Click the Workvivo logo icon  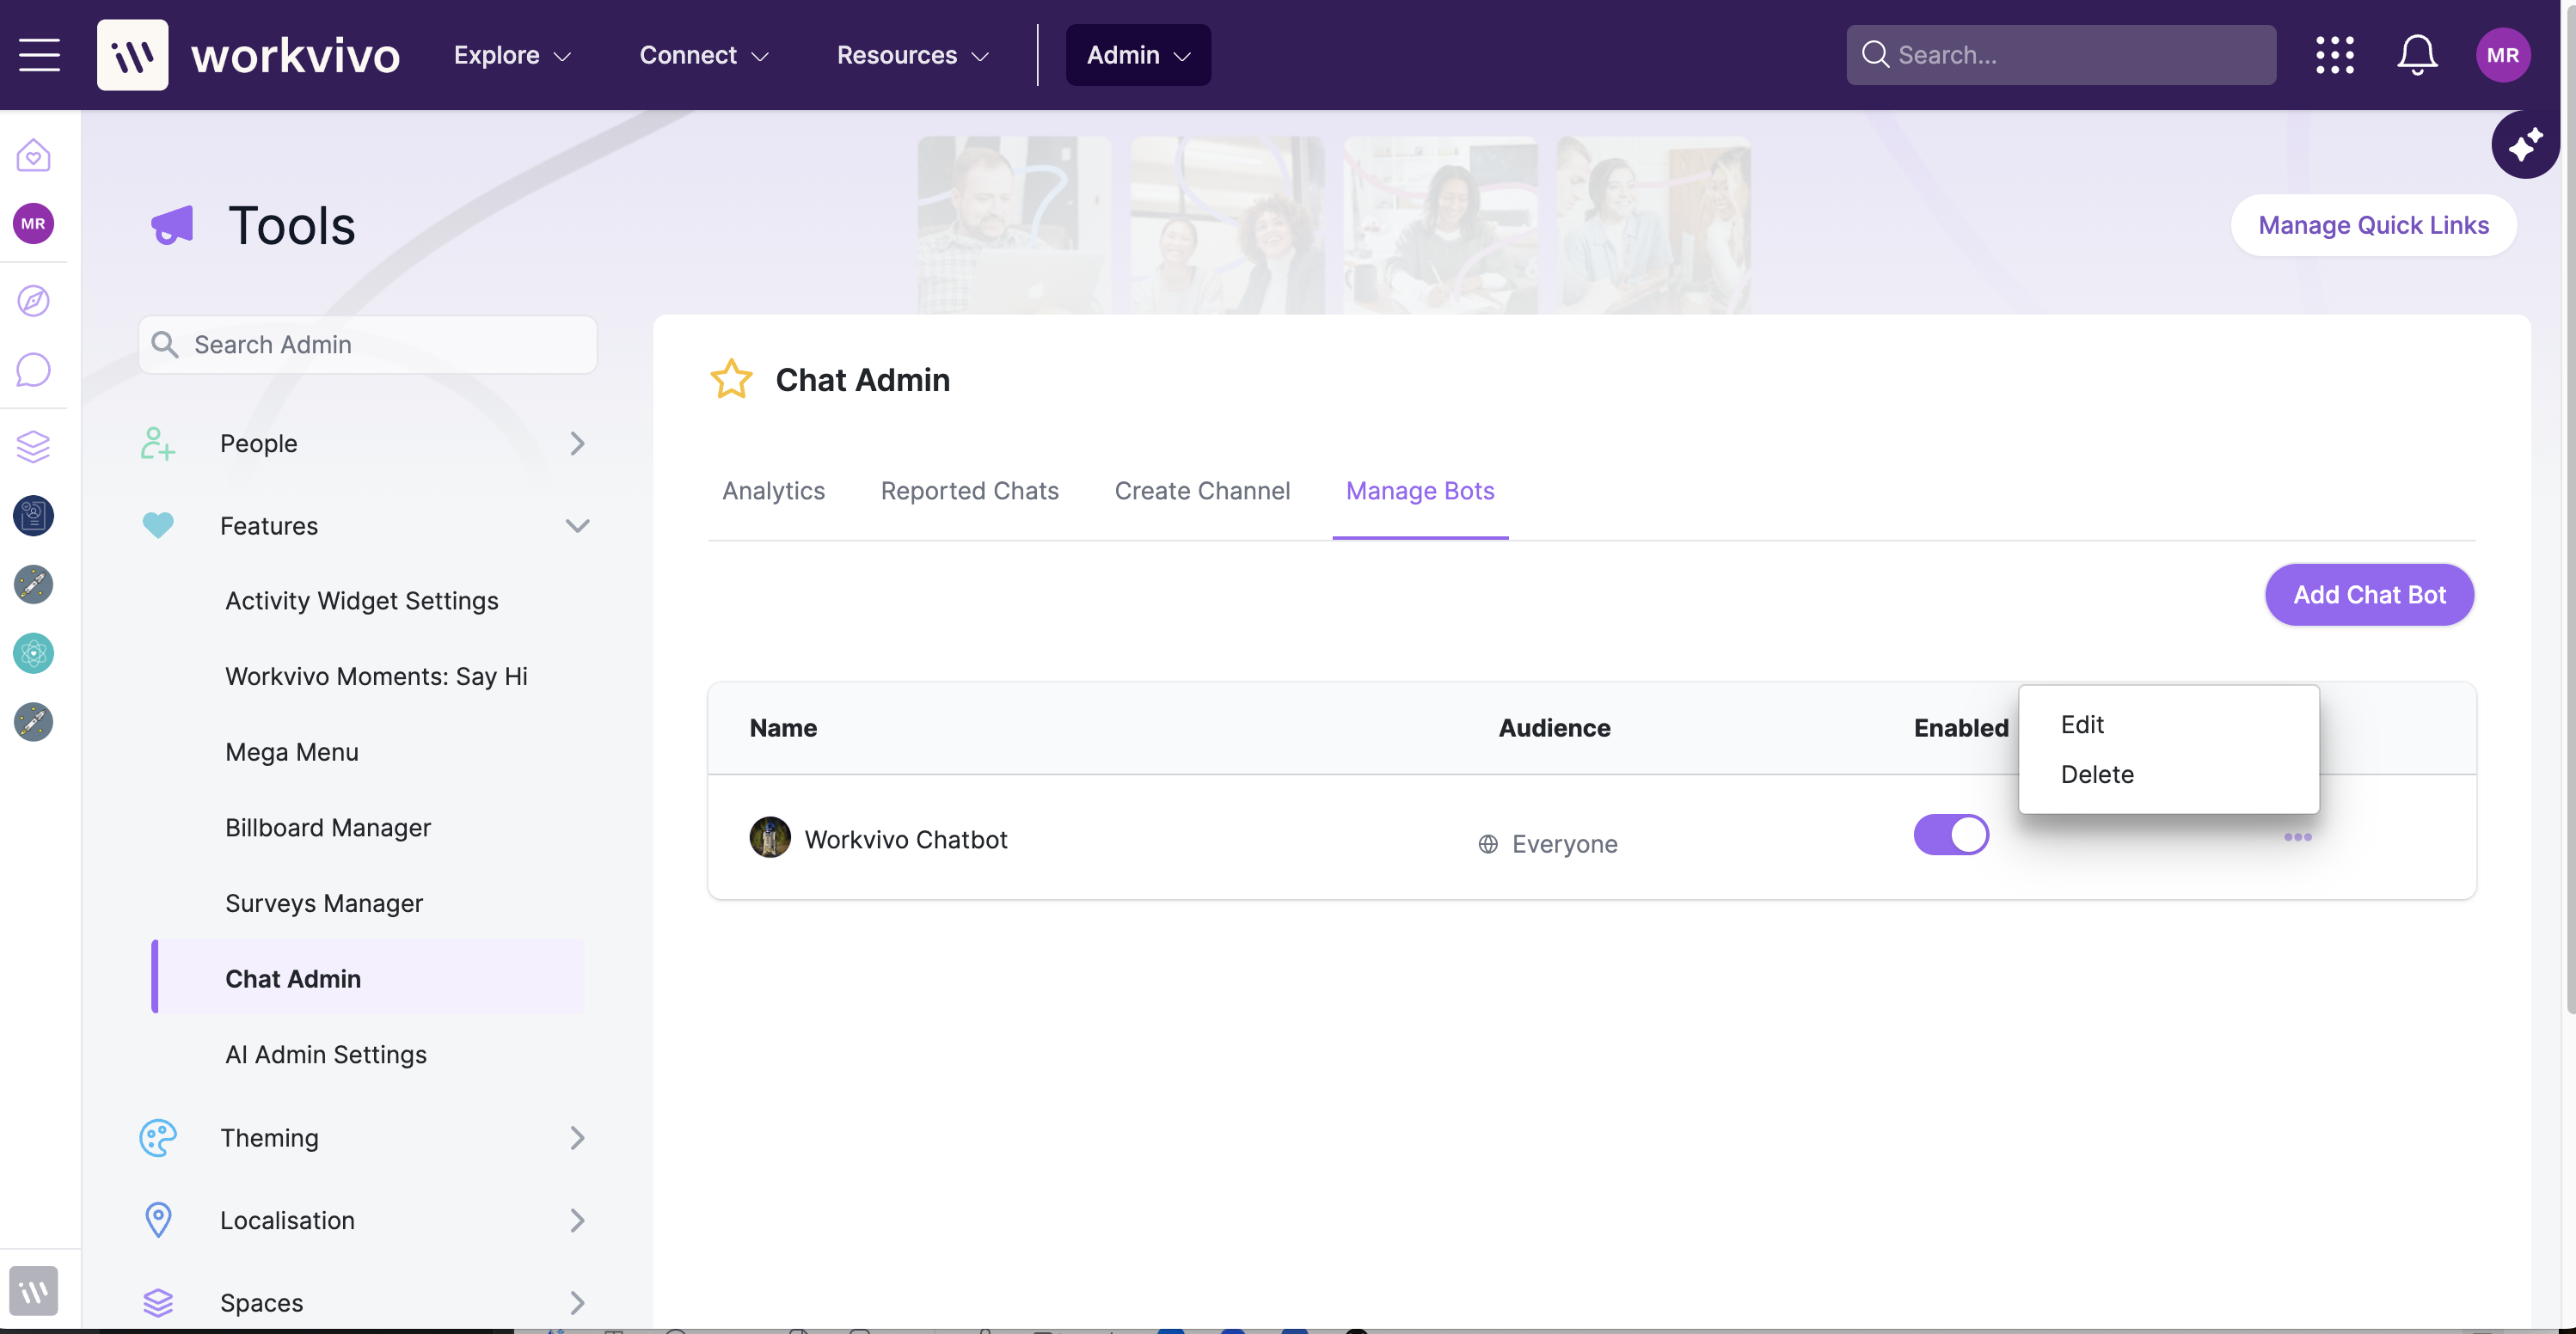132,55
